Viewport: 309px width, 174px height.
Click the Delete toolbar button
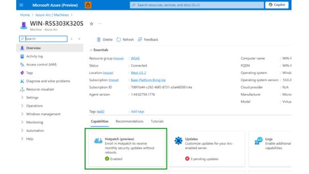(x=105, y=40)
